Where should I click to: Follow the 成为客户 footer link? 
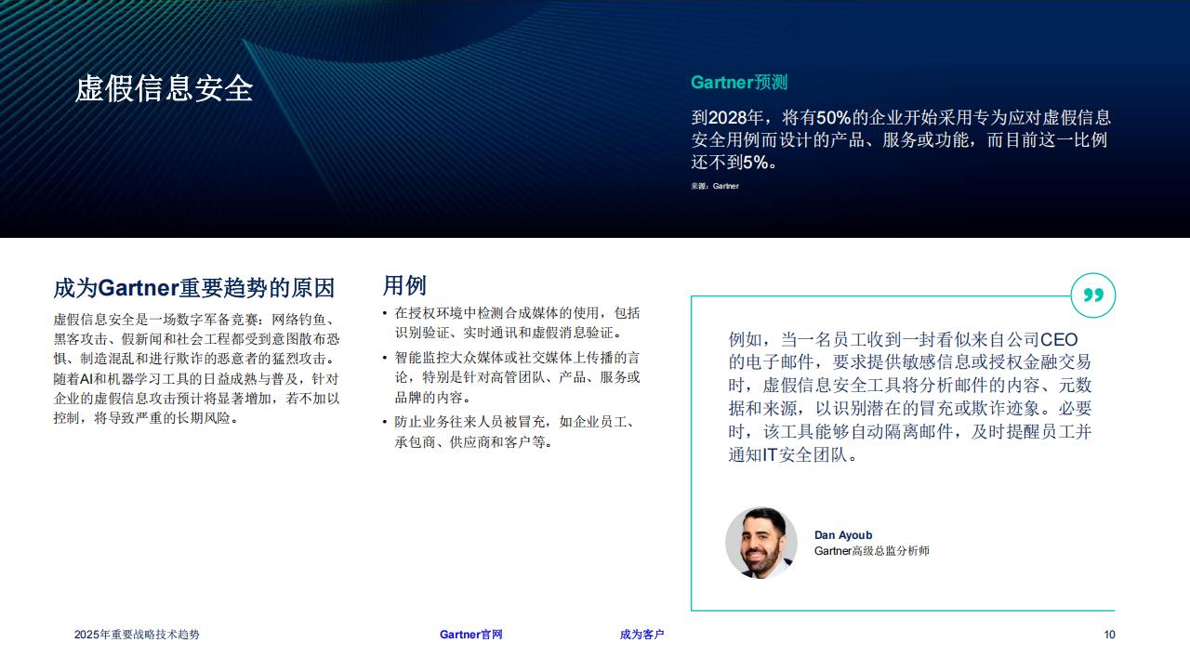642,635
